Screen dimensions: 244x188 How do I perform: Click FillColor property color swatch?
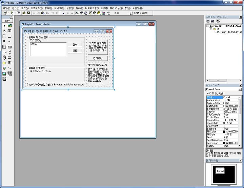(x=224, y=132)
